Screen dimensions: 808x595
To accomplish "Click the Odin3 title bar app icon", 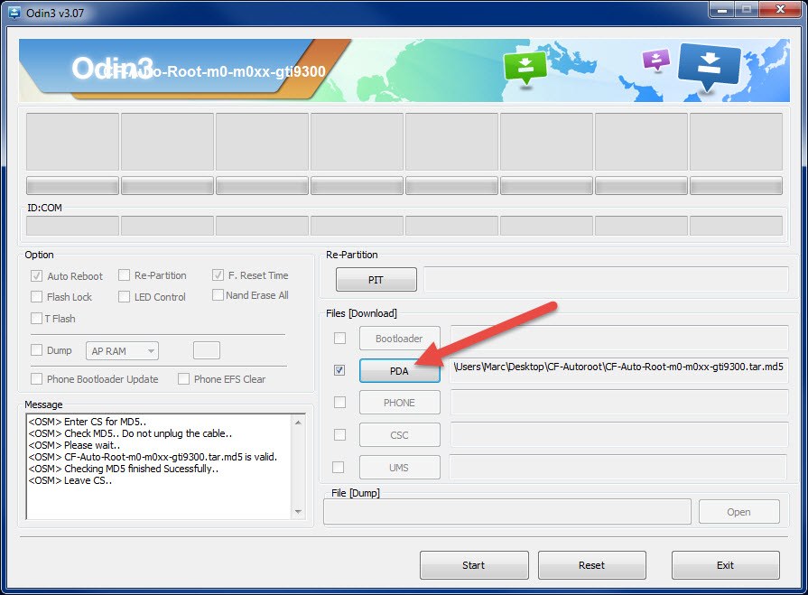I will (15, 13).
